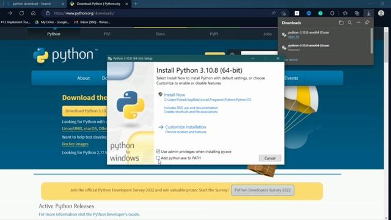Open the PyPI top navigation tab

[214, 34]
